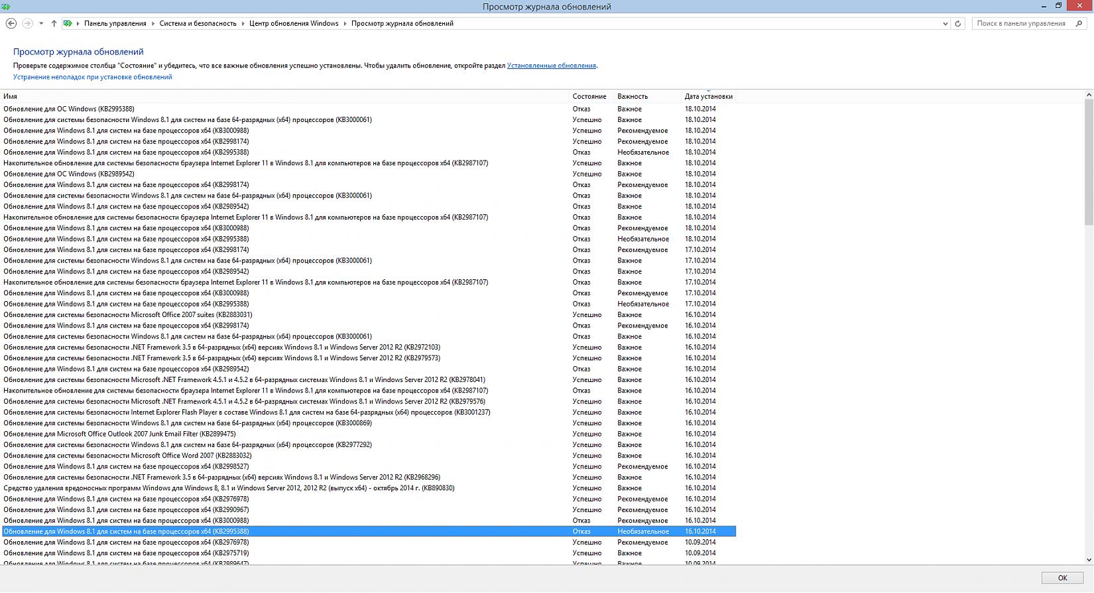Viewport: 1094px width, 593px height.
Task: Expand the arrow before 'Панель управления' breadcrumb
Action: 78,23
